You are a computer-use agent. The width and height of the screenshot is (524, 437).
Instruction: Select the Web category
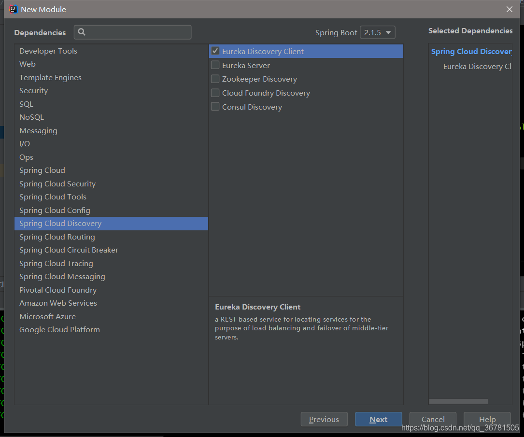click(x=111, y=64)
